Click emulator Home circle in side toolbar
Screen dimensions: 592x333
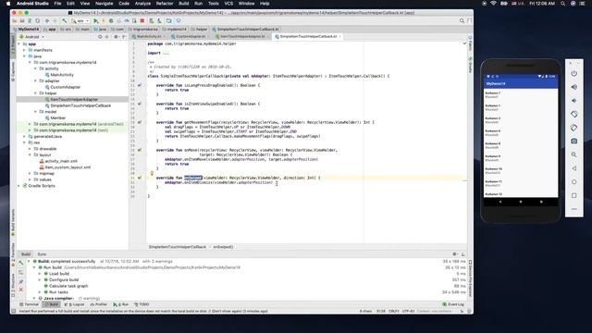[573, 182]
